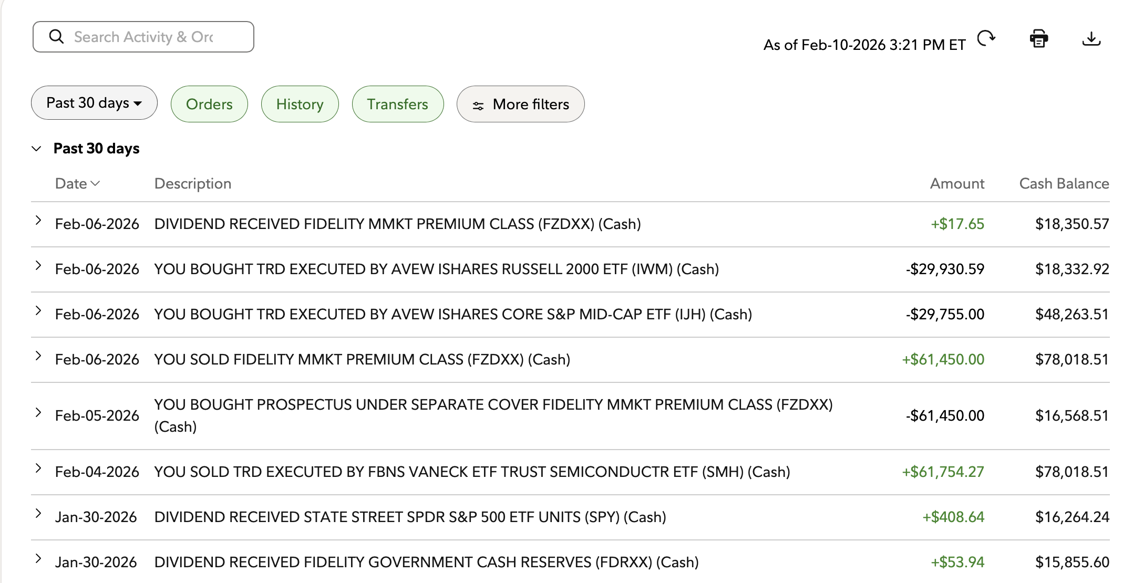Click the download activity icon
The width and height of the screenshot is (1133, 583).
coord(1091,38)
